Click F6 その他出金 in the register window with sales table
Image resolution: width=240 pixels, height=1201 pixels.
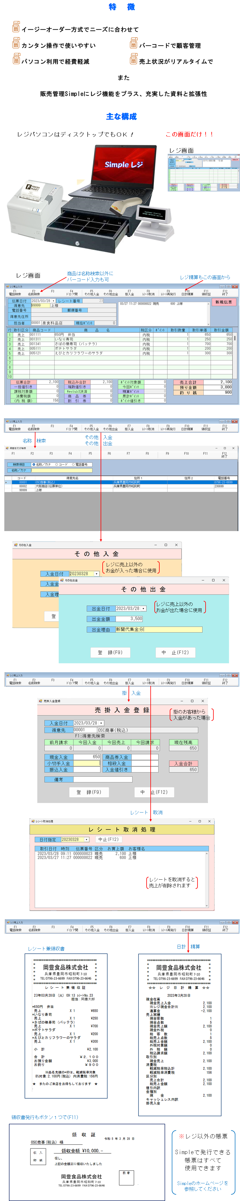pos(110,293)
